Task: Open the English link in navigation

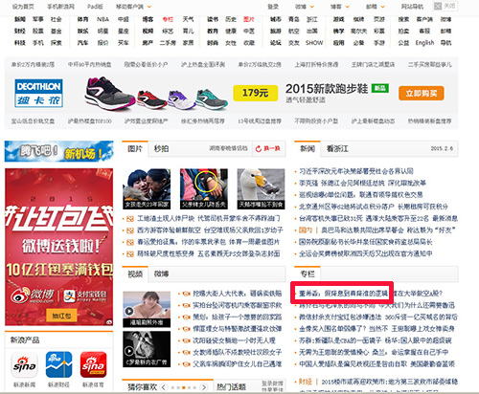Action: click(424, 43)
